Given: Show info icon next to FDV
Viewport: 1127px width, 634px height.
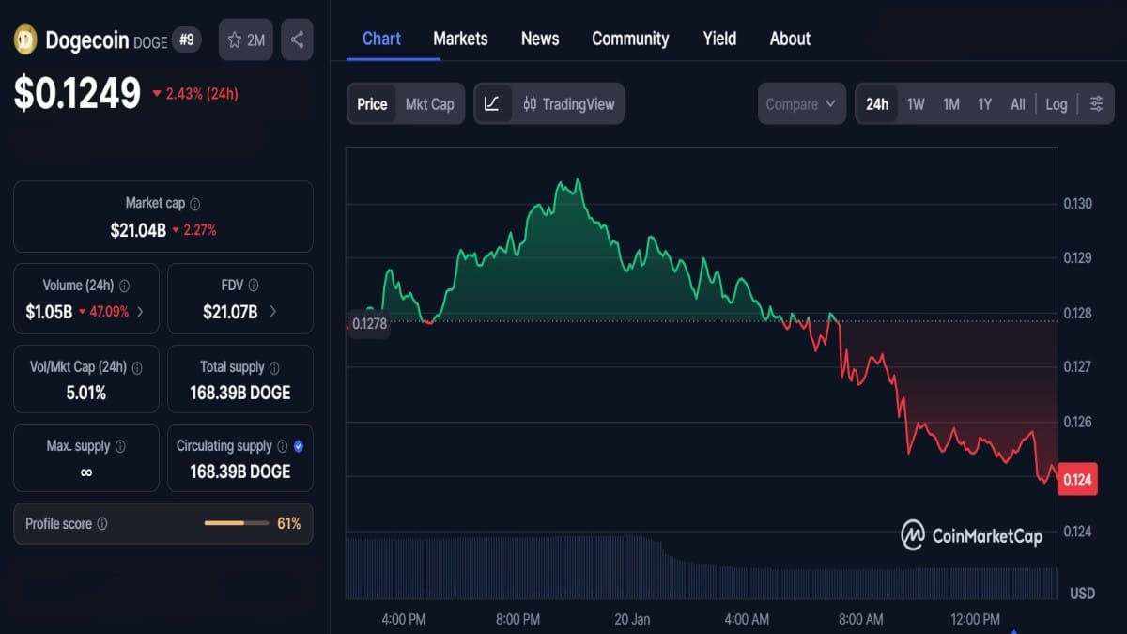Looking at the screenshot, I should click(253, 286).
